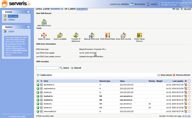Check the www.testtest.lv. row checkbox

pyautogui.click(x=189, y=111)
